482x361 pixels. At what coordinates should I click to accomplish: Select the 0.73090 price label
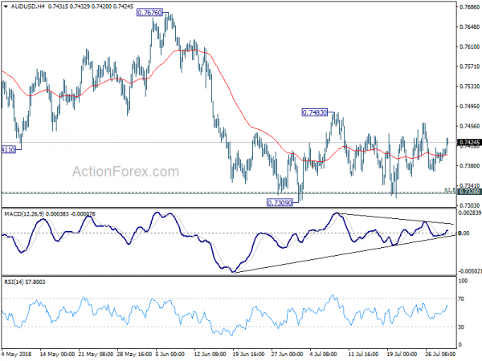pos(280,203)
